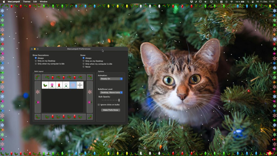
Task: Open the Bulb/Snow Level dropdown
Action: coord(111,92)
